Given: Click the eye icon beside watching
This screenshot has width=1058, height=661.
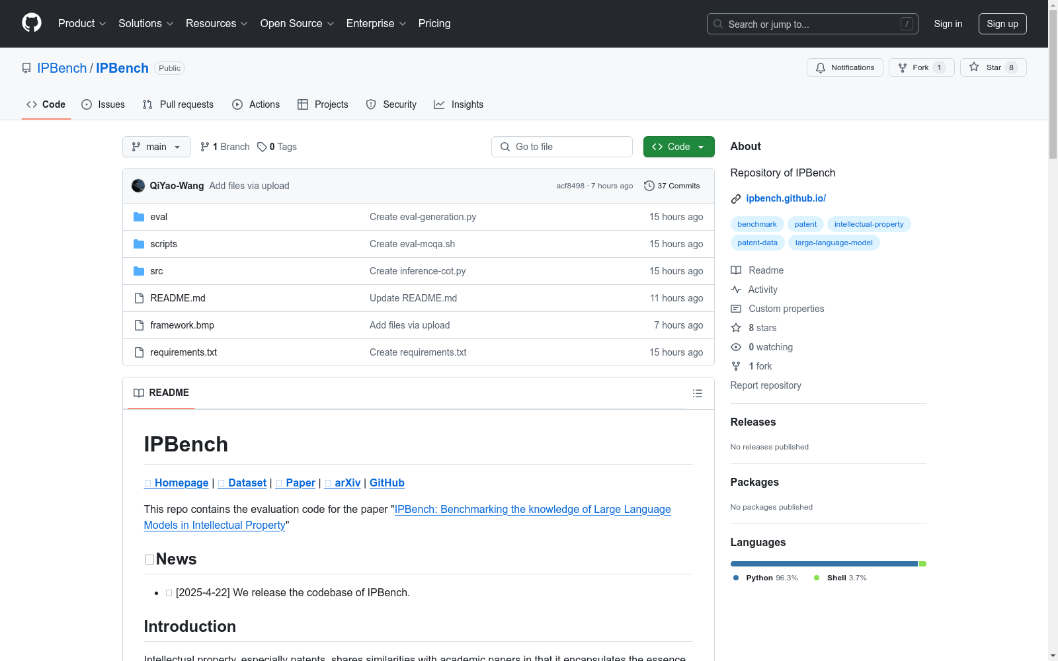Looking at the screenshot, I should tap(736, 347).
